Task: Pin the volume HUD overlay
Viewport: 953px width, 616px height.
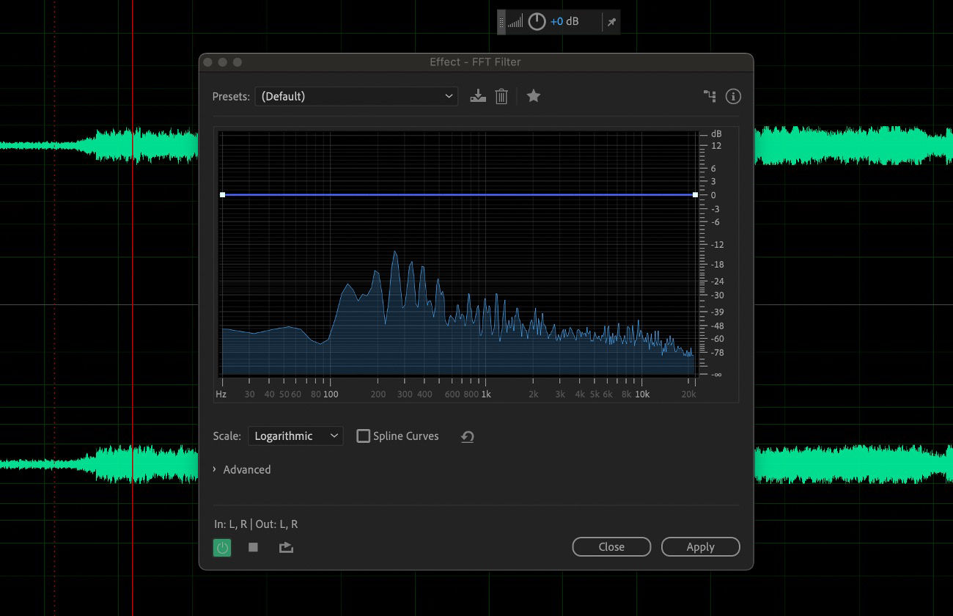Action: (611, 21)
